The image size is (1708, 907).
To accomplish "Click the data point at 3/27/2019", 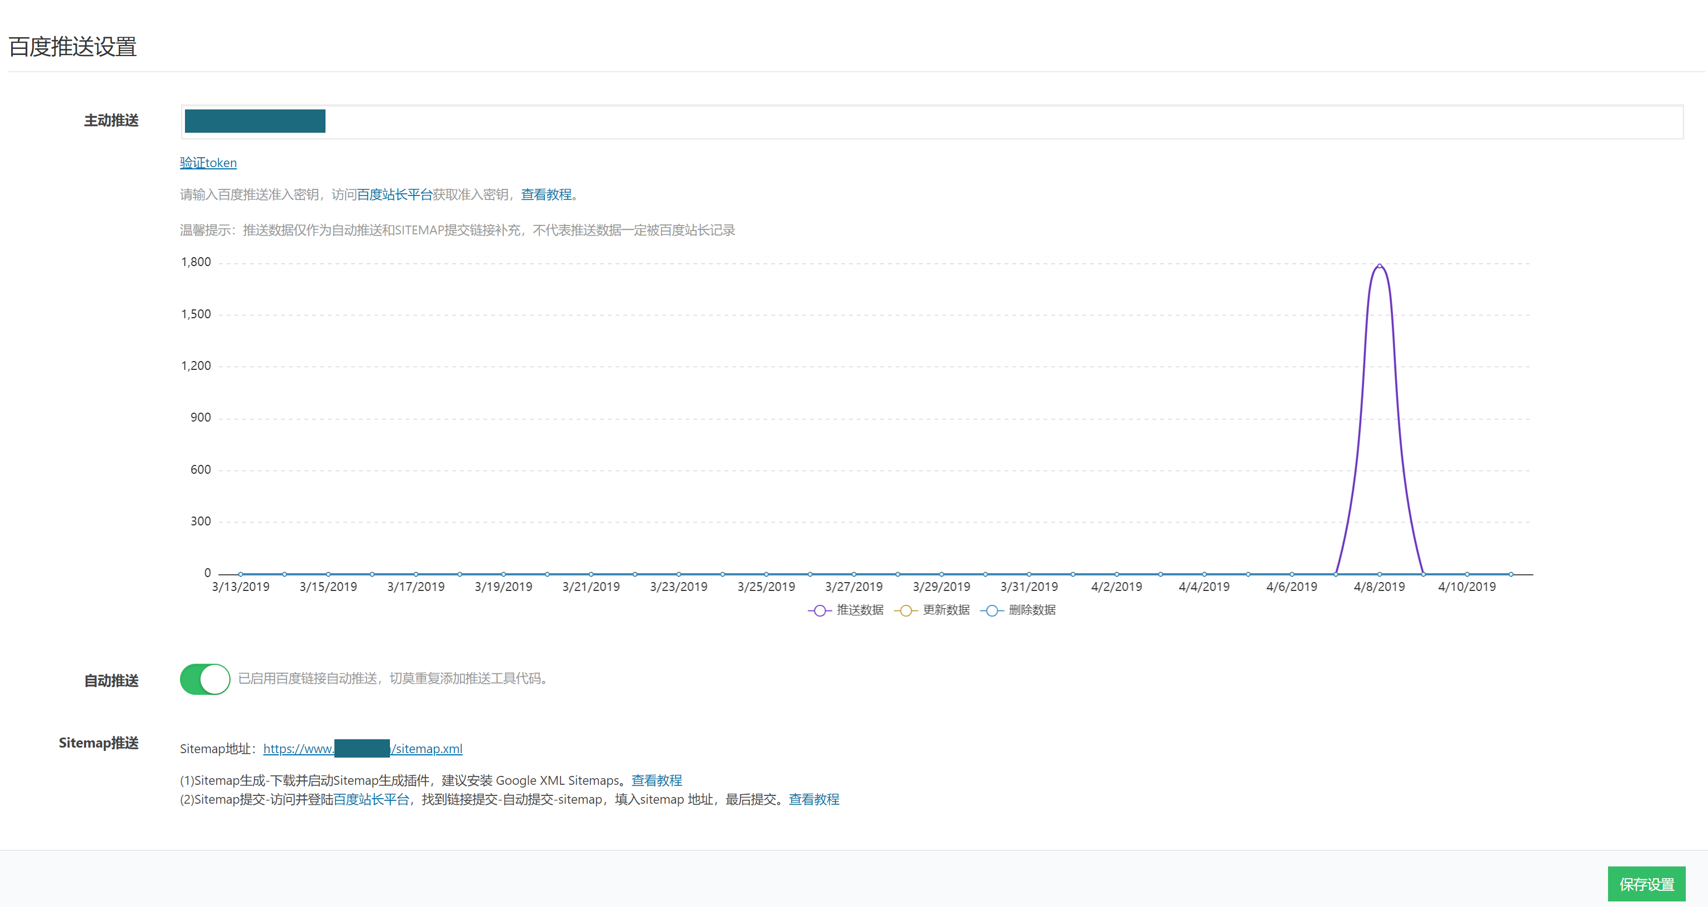I will click(x=854, y=574).
